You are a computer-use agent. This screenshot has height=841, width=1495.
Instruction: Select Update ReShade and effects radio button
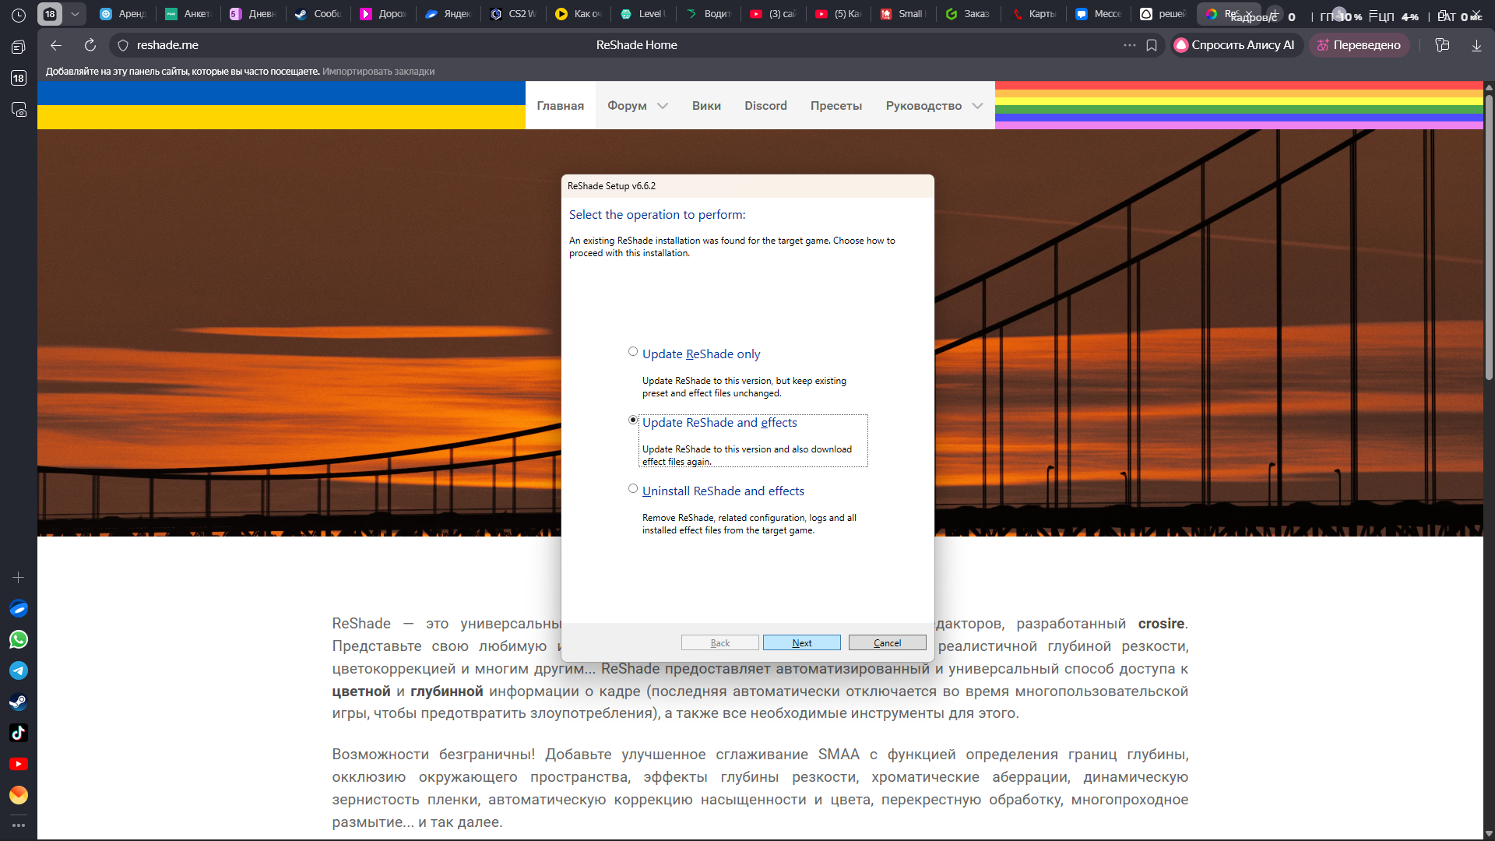tap(633, 420)
